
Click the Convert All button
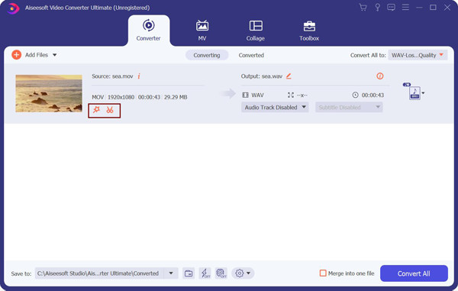pyautogui.click(x=414, y=273)
